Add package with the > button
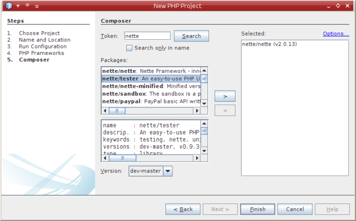 [225, 96]
